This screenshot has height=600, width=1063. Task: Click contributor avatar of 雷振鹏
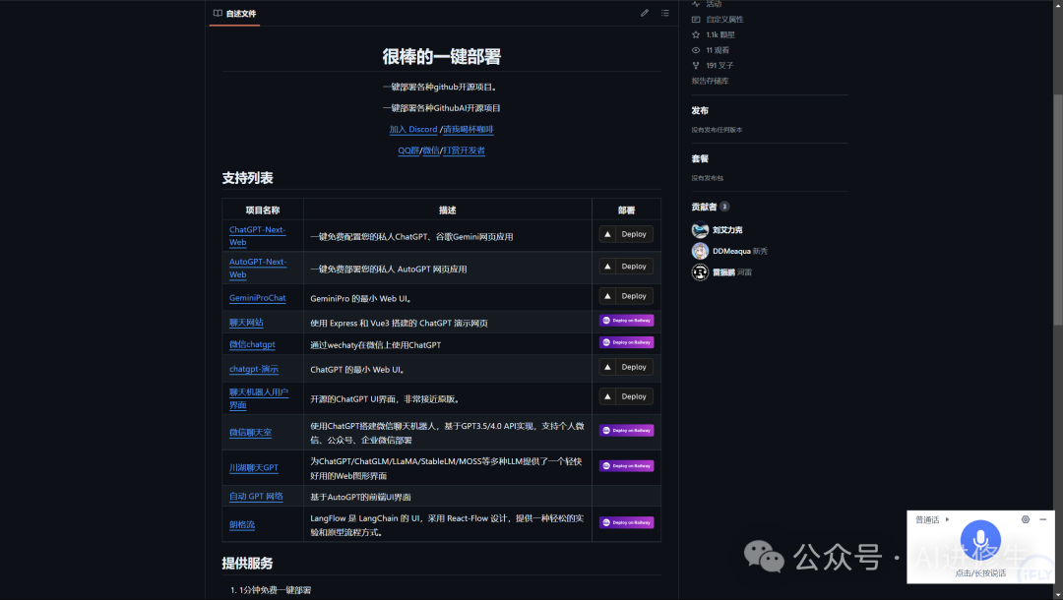[x=700, y=272]
